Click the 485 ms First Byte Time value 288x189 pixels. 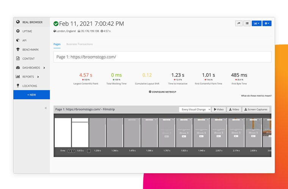pyautogui.click(x=239, y=75)
